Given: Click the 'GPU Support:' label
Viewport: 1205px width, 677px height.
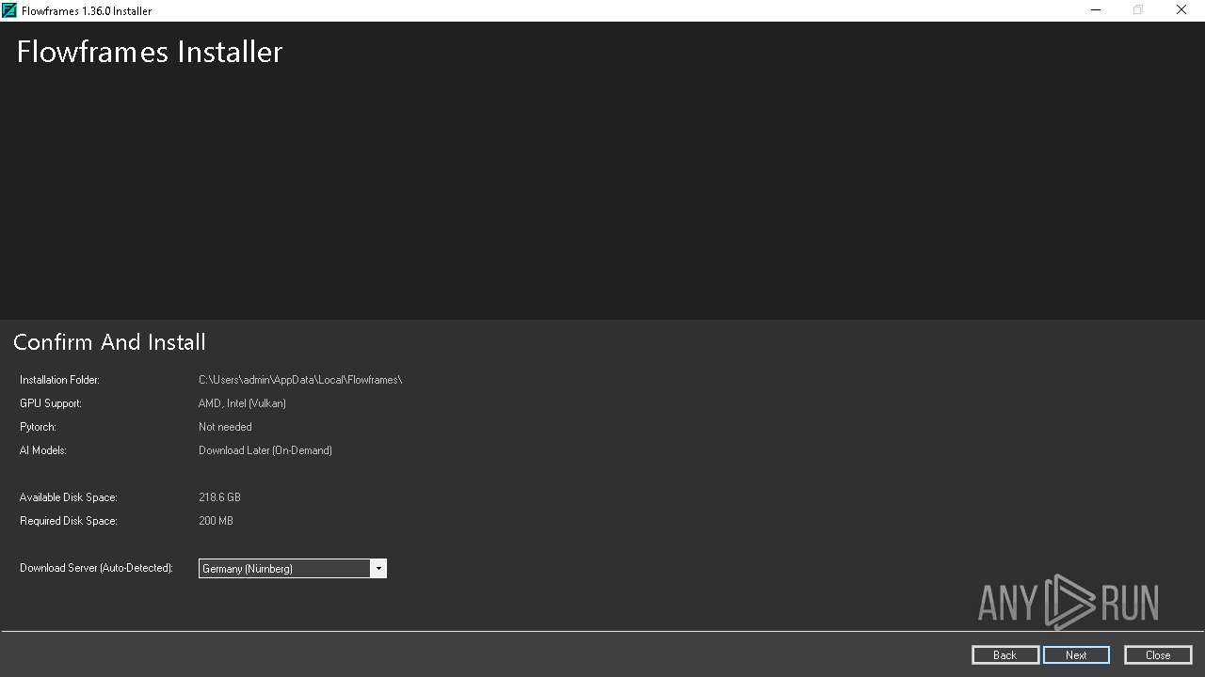Looking at the screenshot, I should (x=51, y=403).
